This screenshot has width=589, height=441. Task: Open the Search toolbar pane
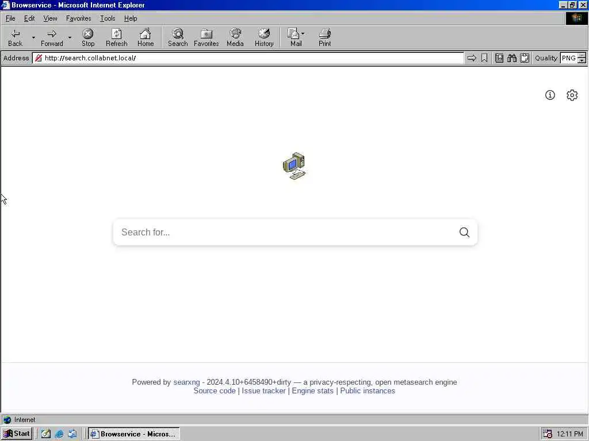[x=178, y=37]
